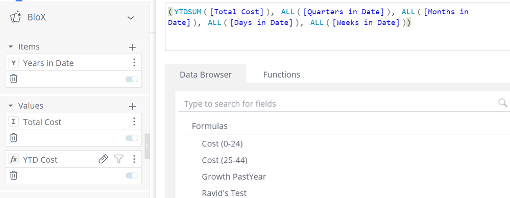Collapse the side panel with the arrow handle

click(x=147, y=146)
